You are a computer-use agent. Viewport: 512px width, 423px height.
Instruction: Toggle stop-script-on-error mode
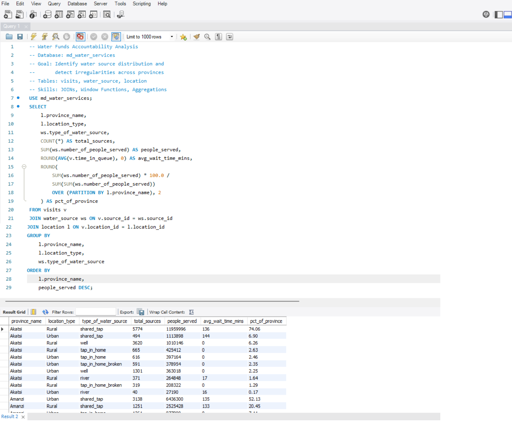click(80, 37)
